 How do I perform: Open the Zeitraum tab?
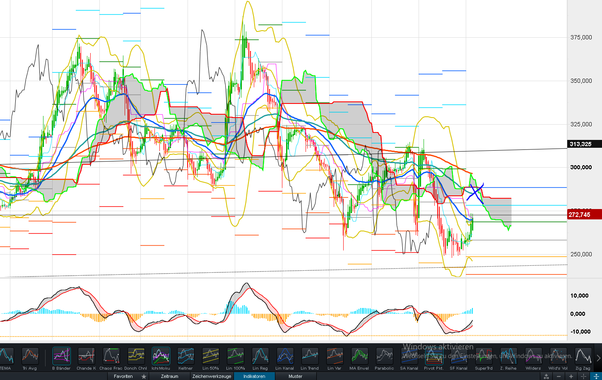170,376
